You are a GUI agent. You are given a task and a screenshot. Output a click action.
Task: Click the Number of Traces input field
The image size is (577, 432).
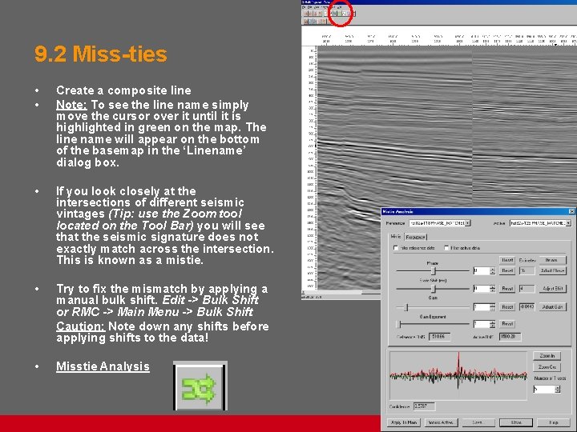tap(544, 389)
